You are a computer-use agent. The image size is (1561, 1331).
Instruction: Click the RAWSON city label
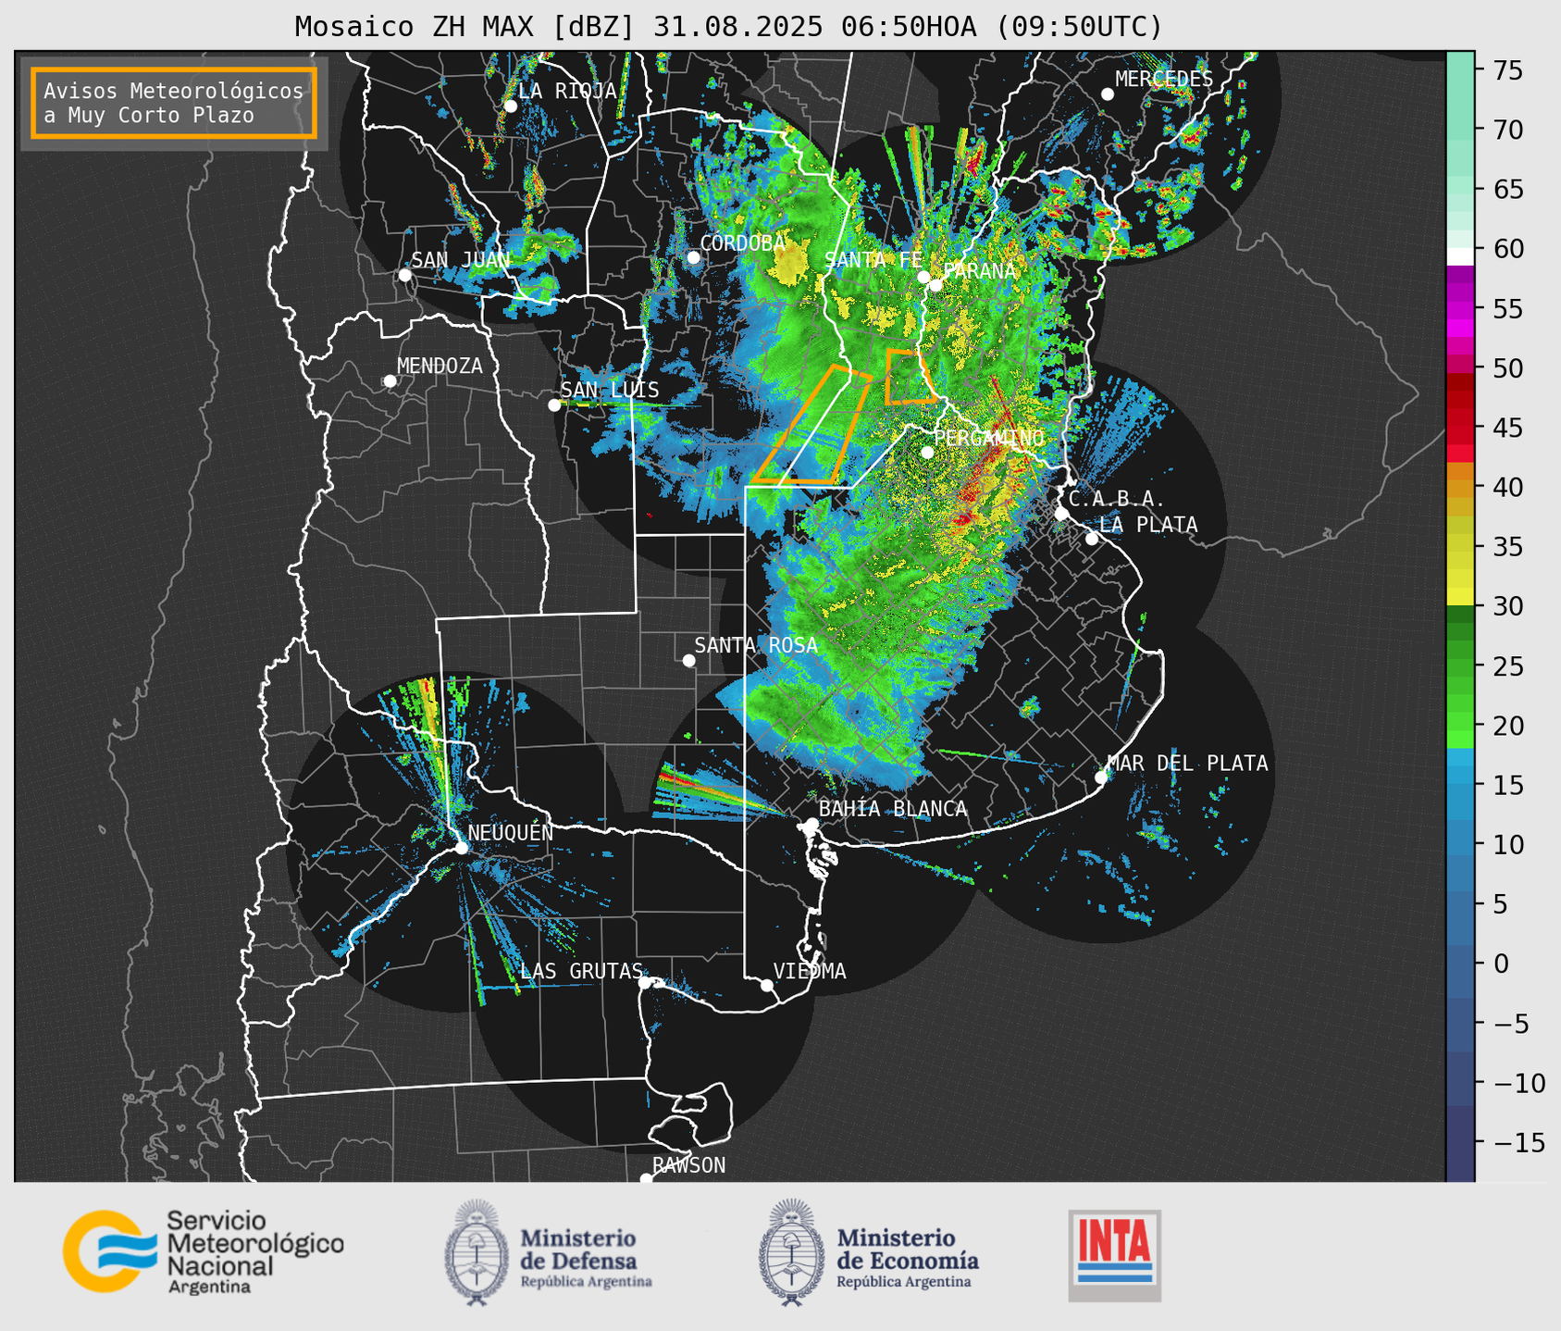tap(688, 1165)
